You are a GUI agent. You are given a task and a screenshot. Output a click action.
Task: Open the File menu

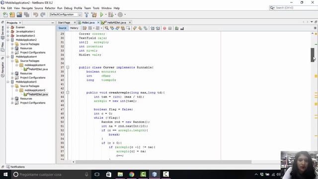3,8
